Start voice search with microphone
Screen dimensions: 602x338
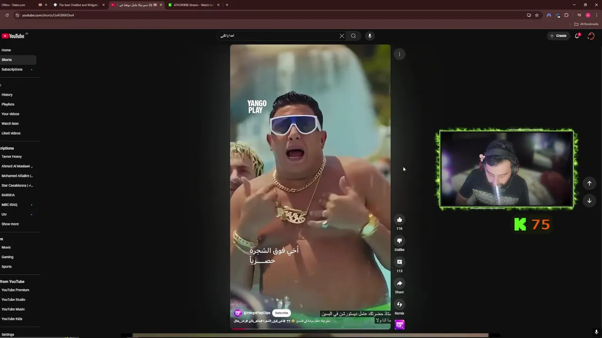tap(370, 36)
